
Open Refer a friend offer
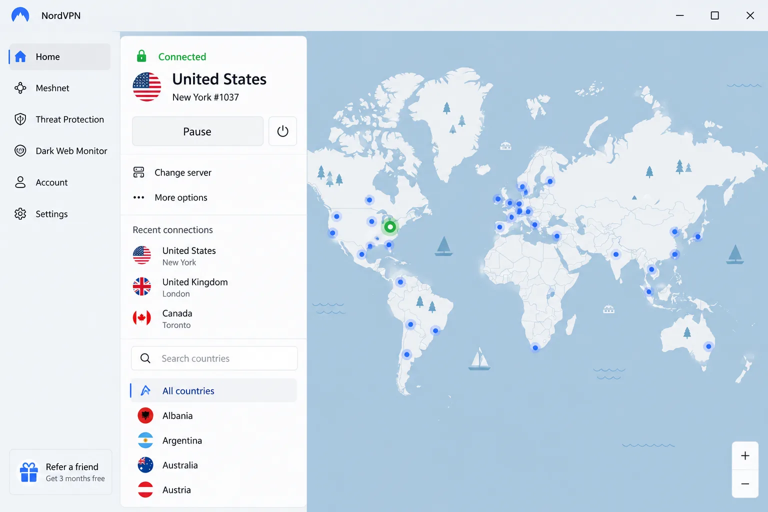pyautogui.click(x=60, y=472)
